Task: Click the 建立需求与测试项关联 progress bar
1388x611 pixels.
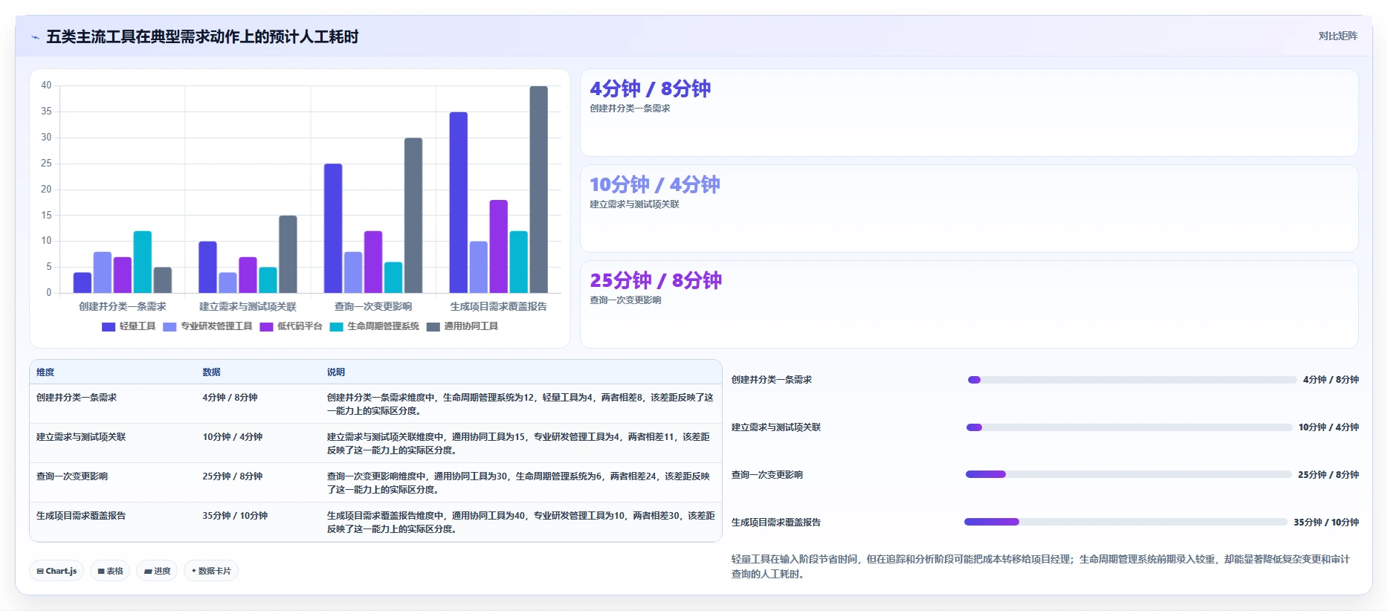Action: pyautogui.click(x=1129, y=427)
